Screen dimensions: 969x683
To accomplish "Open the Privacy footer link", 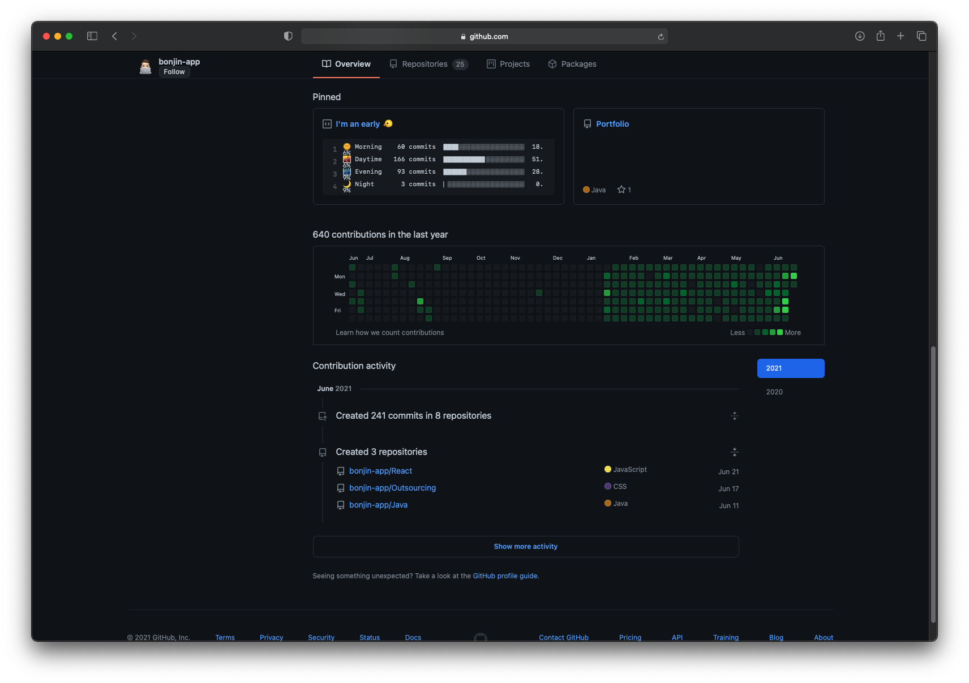I will pyautogui.click(x=271, y=638).
